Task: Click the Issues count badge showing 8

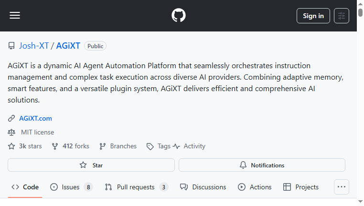Action: (x=88, y=187)
